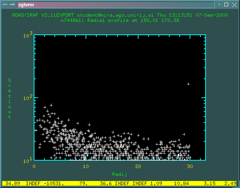Image resolution: width=240 pixels, height=188 pixels.
Task: Click status value 36.6
Action: tap(106, 184)
